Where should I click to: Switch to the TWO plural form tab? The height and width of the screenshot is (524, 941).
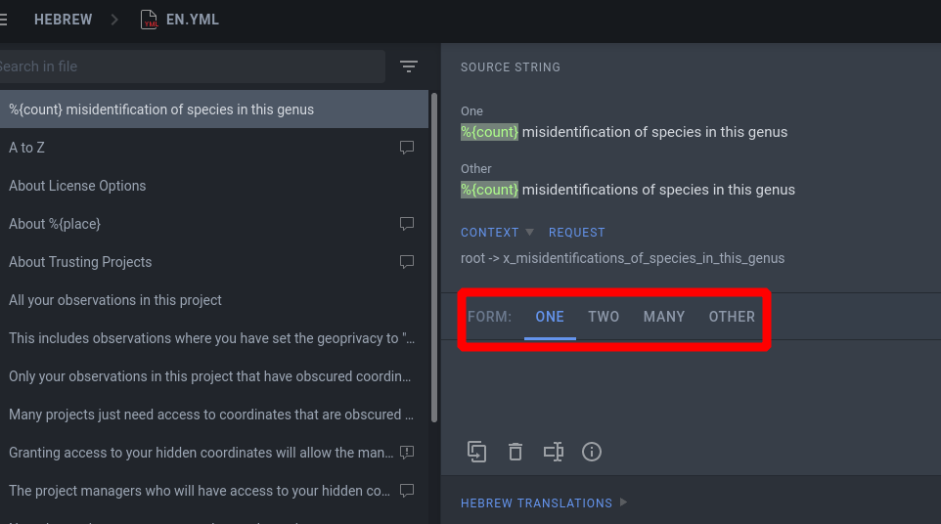click(604, 317)
